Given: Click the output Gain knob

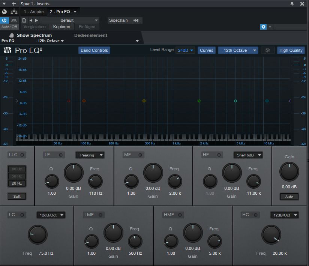Looking at the screenshot, I should click(x=289, y=172).
